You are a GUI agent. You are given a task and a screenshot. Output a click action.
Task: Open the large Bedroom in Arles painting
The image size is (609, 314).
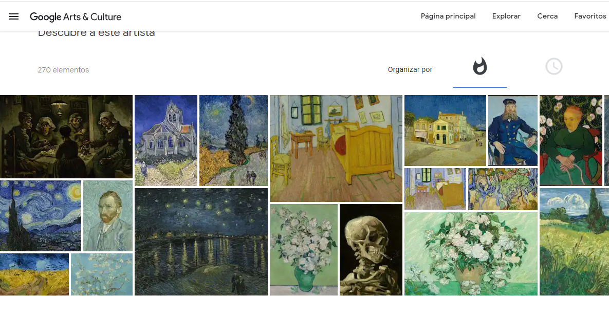pos(336,148)
